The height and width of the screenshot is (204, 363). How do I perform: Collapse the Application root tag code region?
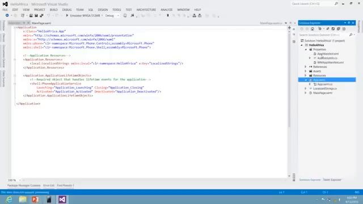pos(15,27)
